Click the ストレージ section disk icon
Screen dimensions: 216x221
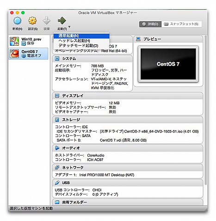point(57,119)
